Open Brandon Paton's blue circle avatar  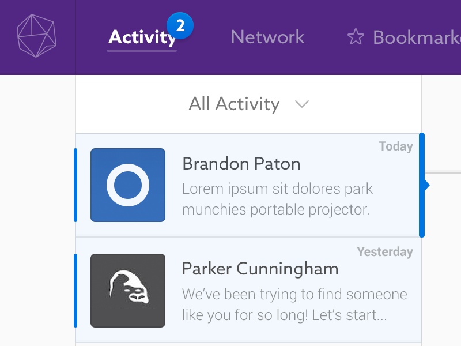coord(128,185)
